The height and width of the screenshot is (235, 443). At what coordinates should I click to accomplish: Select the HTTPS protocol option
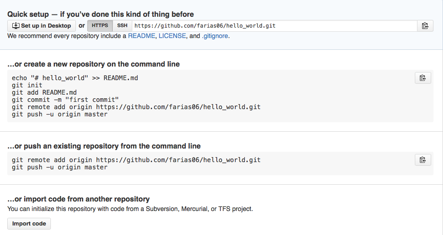[100, 26]
